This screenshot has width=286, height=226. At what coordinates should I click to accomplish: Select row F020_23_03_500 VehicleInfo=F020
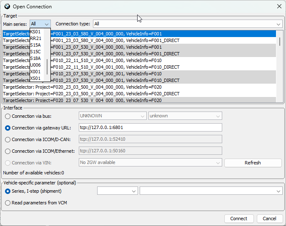coord(139,87)
